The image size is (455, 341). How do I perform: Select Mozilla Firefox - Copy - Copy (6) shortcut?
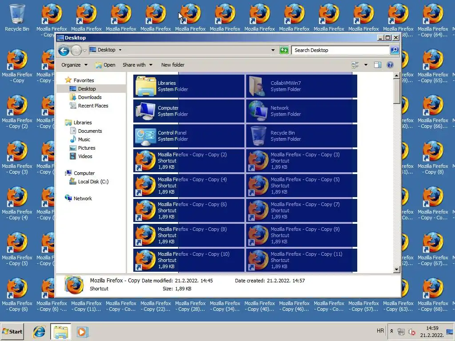(x=189, y=210)
